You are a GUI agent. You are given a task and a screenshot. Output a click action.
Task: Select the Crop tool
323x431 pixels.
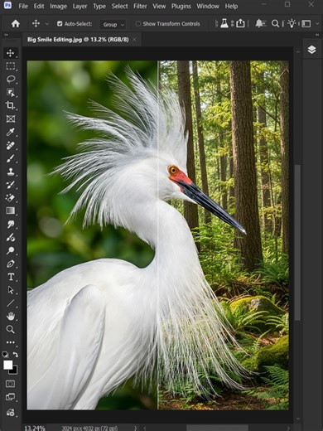11,105
